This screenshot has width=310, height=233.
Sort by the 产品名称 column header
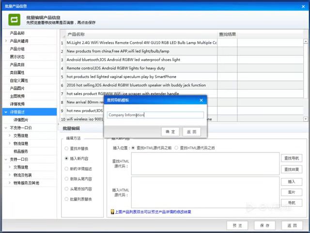click(141, 34)
